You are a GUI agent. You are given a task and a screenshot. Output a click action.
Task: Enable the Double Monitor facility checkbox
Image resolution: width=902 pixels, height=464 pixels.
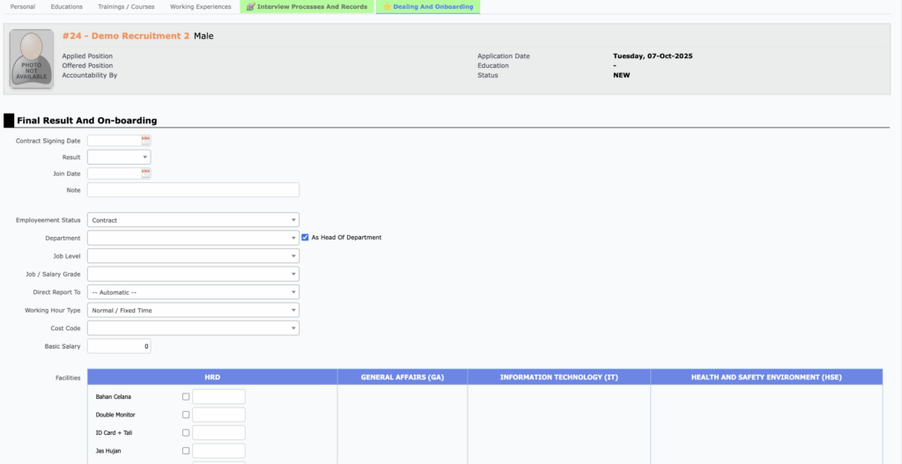(186, 415)
